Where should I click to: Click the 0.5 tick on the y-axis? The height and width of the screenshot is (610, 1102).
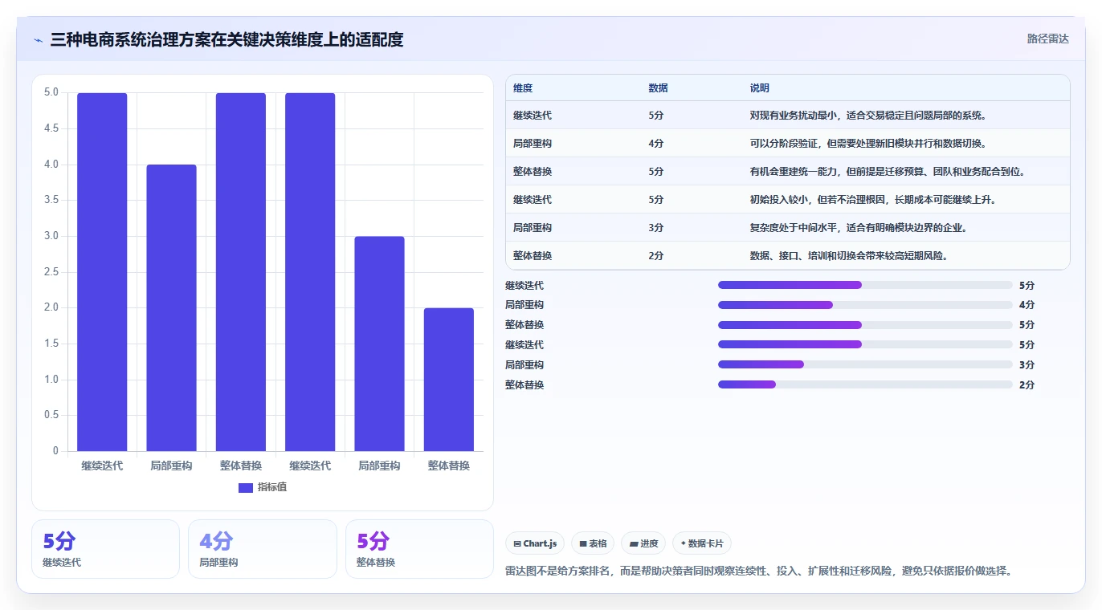pos(51,415)
